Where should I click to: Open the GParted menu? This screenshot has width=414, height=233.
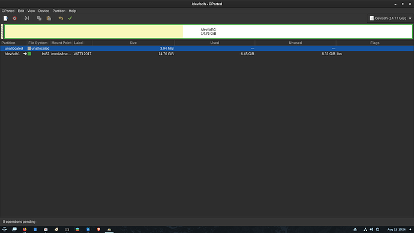(x=8, y=11)
